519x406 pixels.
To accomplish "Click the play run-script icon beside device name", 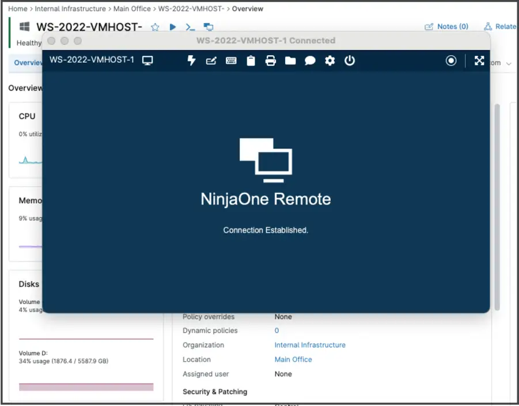I will [x=172, y=27].
